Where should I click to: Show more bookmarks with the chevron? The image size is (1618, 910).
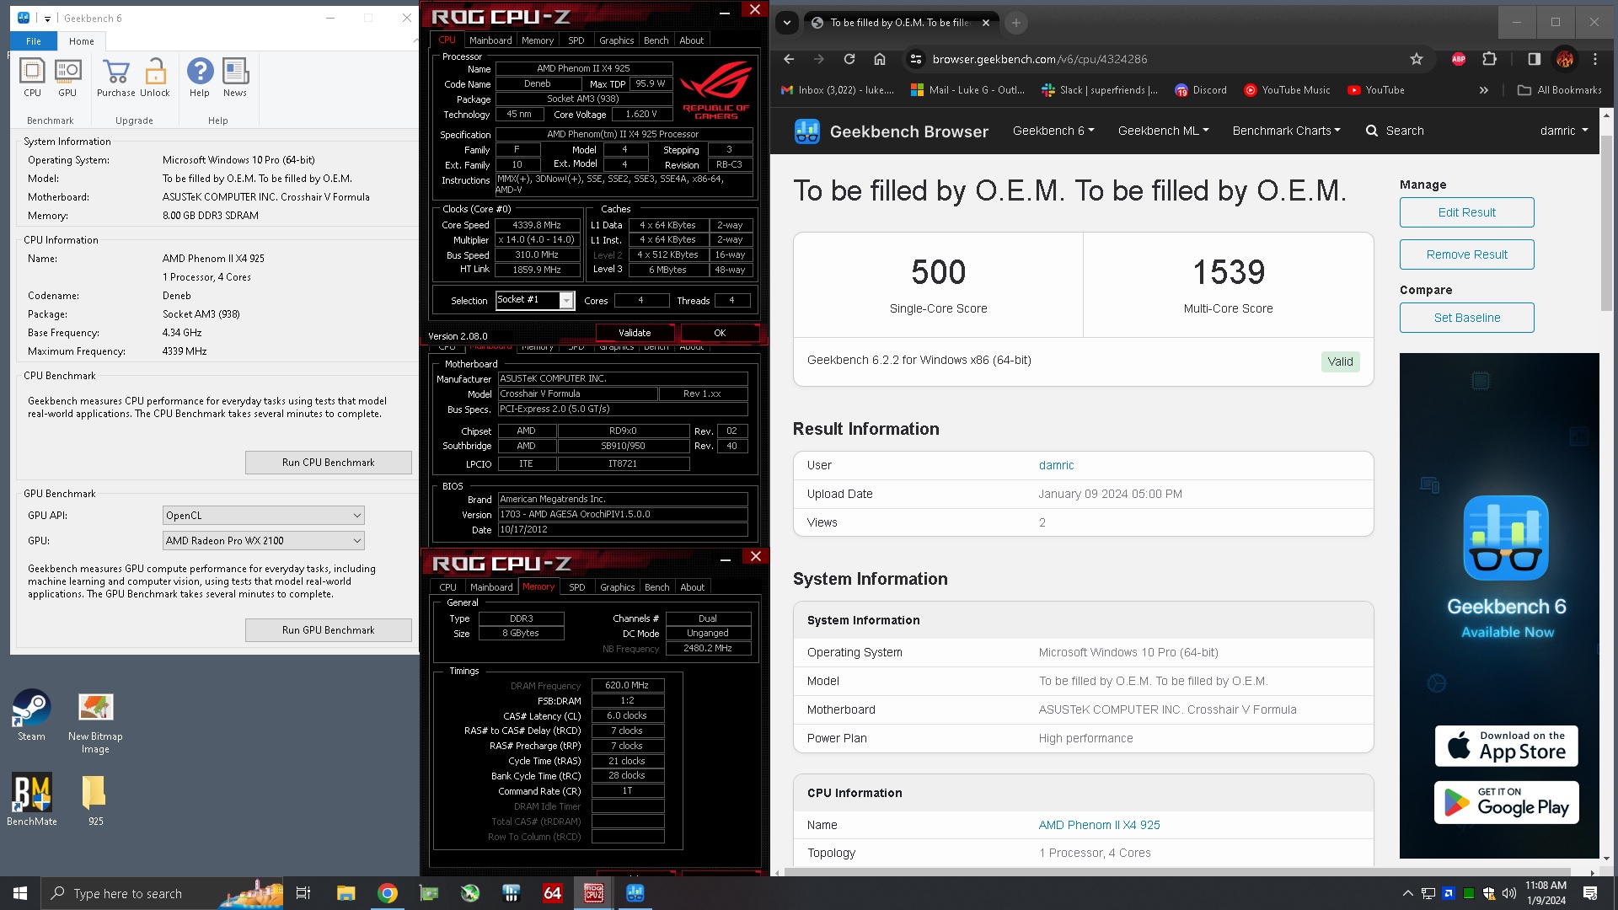point(1484,90)
